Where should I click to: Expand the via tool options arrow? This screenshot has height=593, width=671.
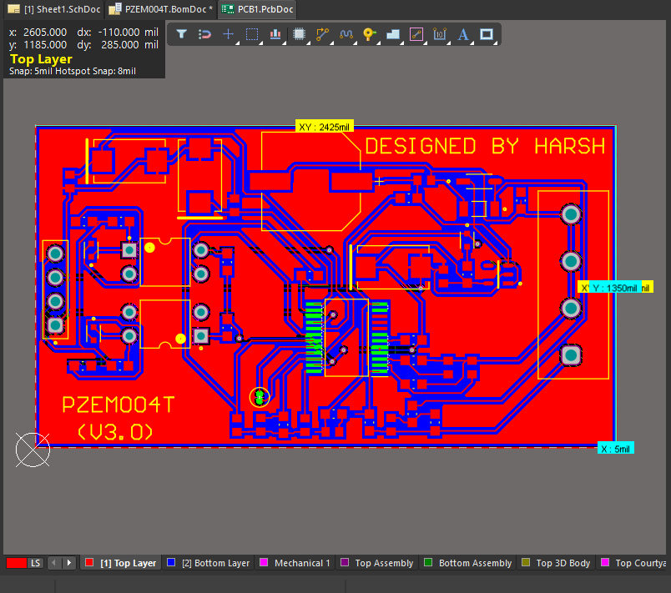[x=376, y=42]
